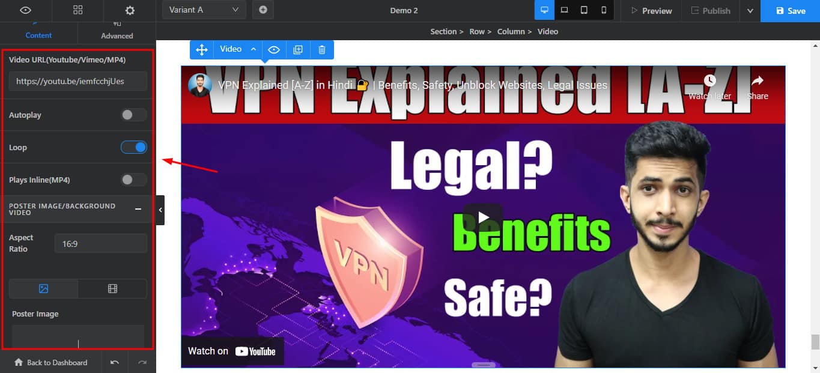
Task: Go Back to Dashboard
Action: pyautogui.click(x=50, y=362)
